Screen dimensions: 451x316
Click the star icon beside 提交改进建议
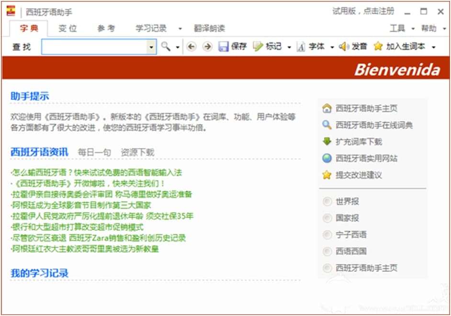tap(327, 175)
